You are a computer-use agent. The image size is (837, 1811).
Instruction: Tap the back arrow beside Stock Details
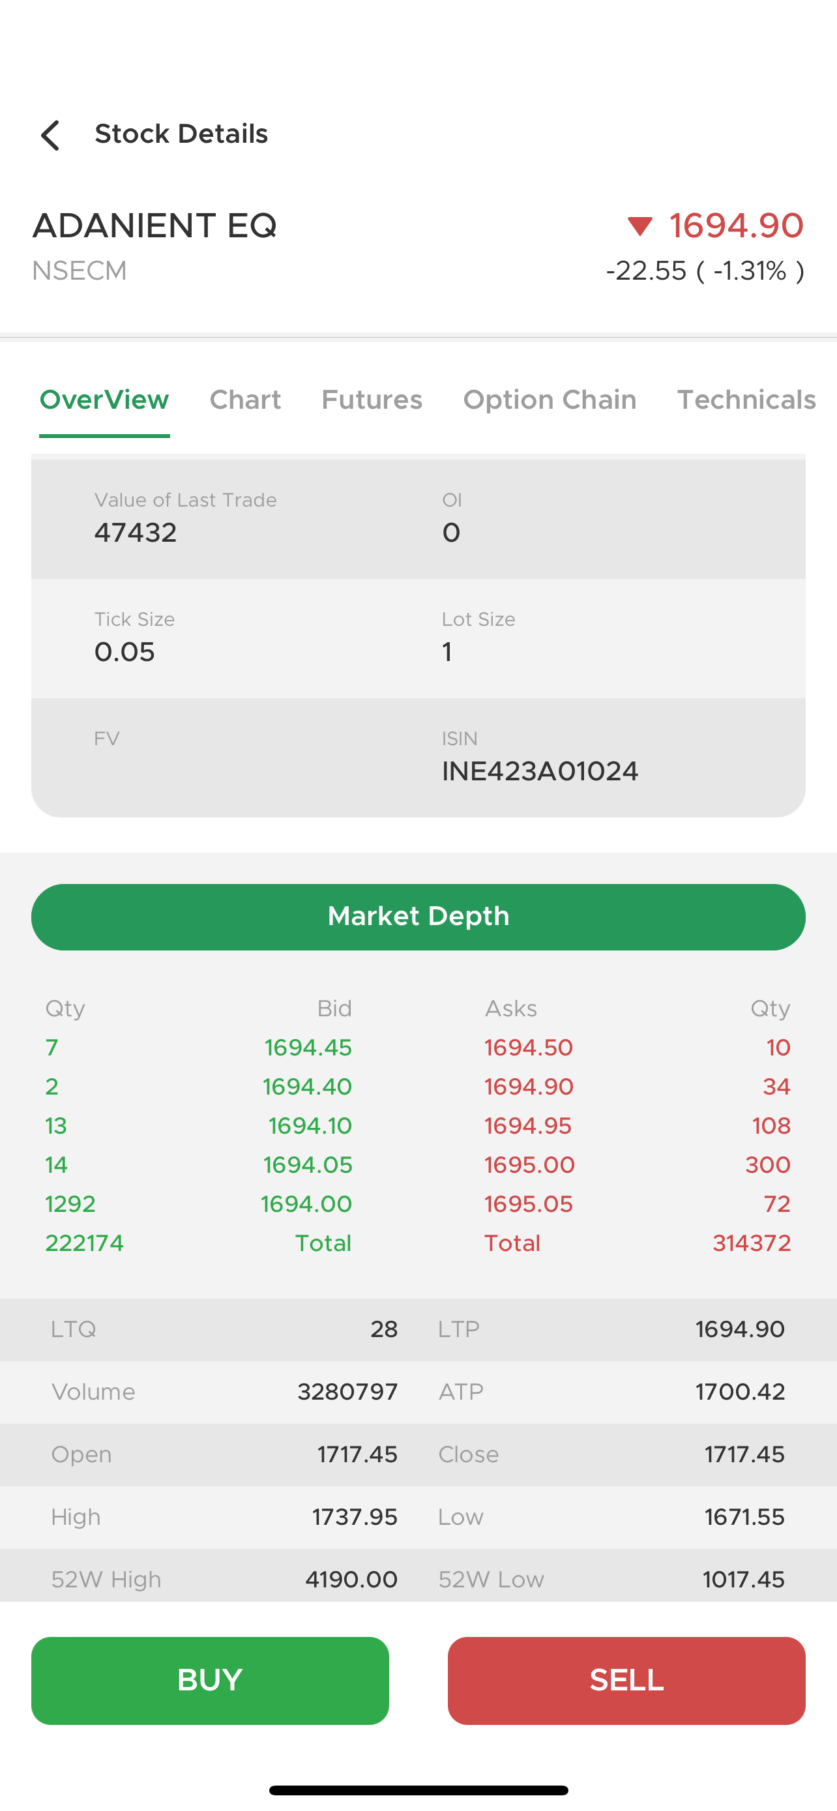click(50, 135)
